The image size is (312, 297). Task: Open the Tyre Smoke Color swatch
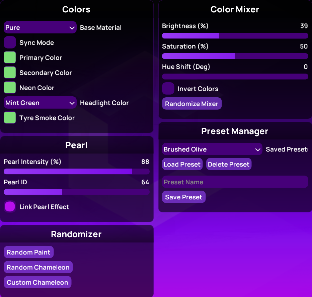[x=10, y=118]
